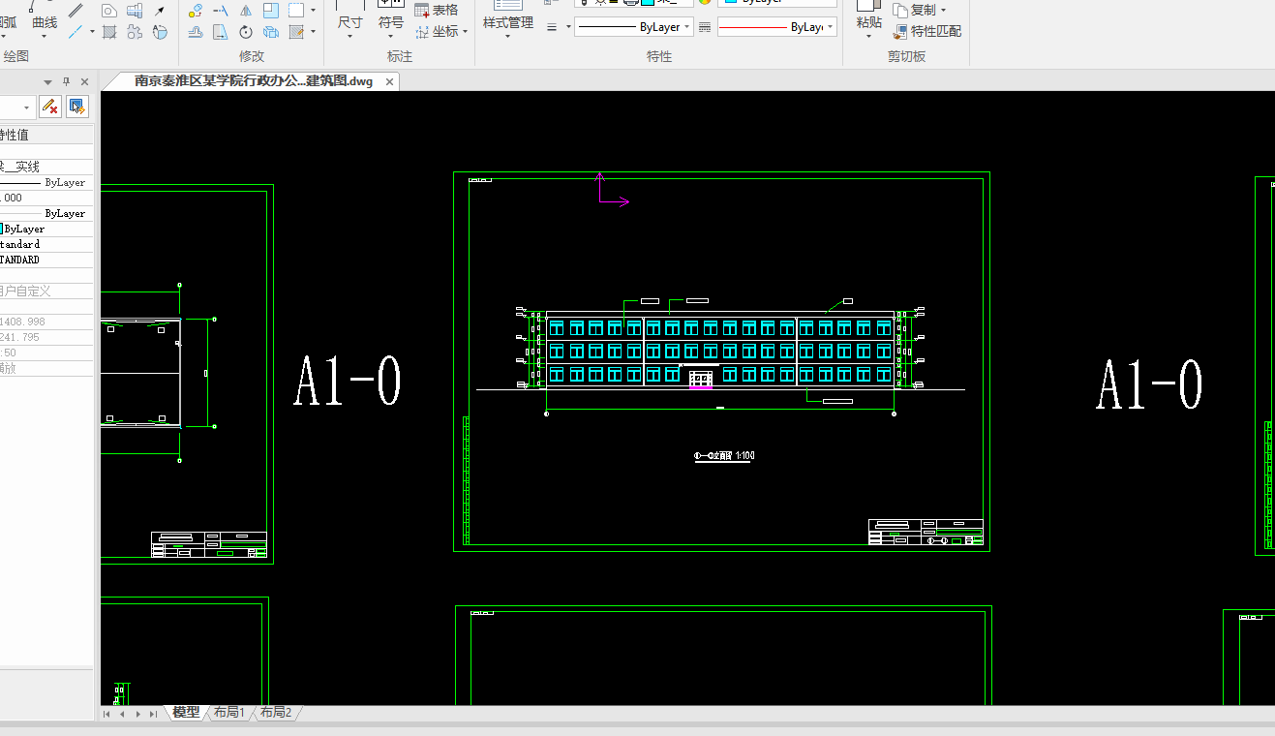The height and width of the screenshot is (736, 1275).
Task: Select the Stretch modify tool
Action: click(x=220, y=32)
